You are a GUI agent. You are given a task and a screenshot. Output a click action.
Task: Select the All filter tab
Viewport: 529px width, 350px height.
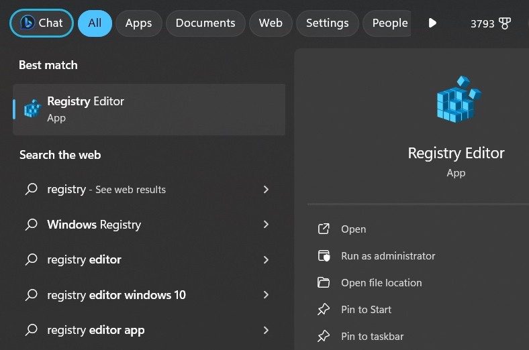tap(95, 23)
